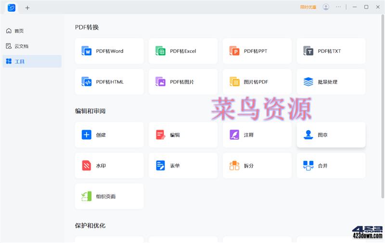The height and width of the screenshot is (243, 385).
Task: Click the 图章 stamp icon
Action: (x=308, y=135)
